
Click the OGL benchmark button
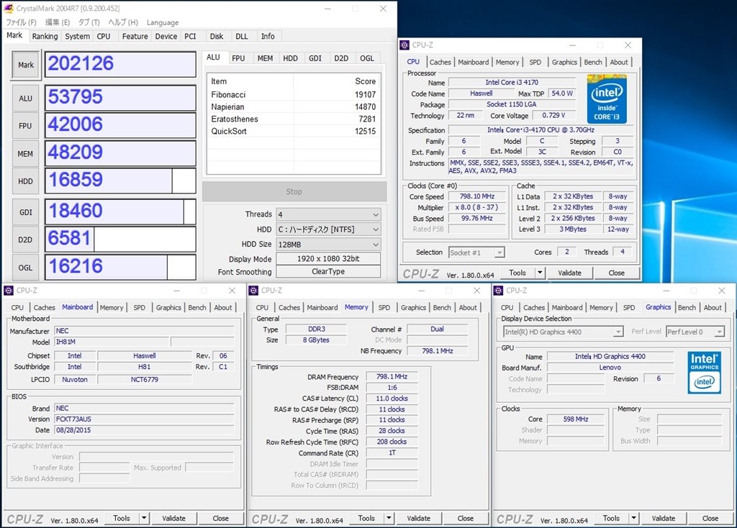click(25, 268)
